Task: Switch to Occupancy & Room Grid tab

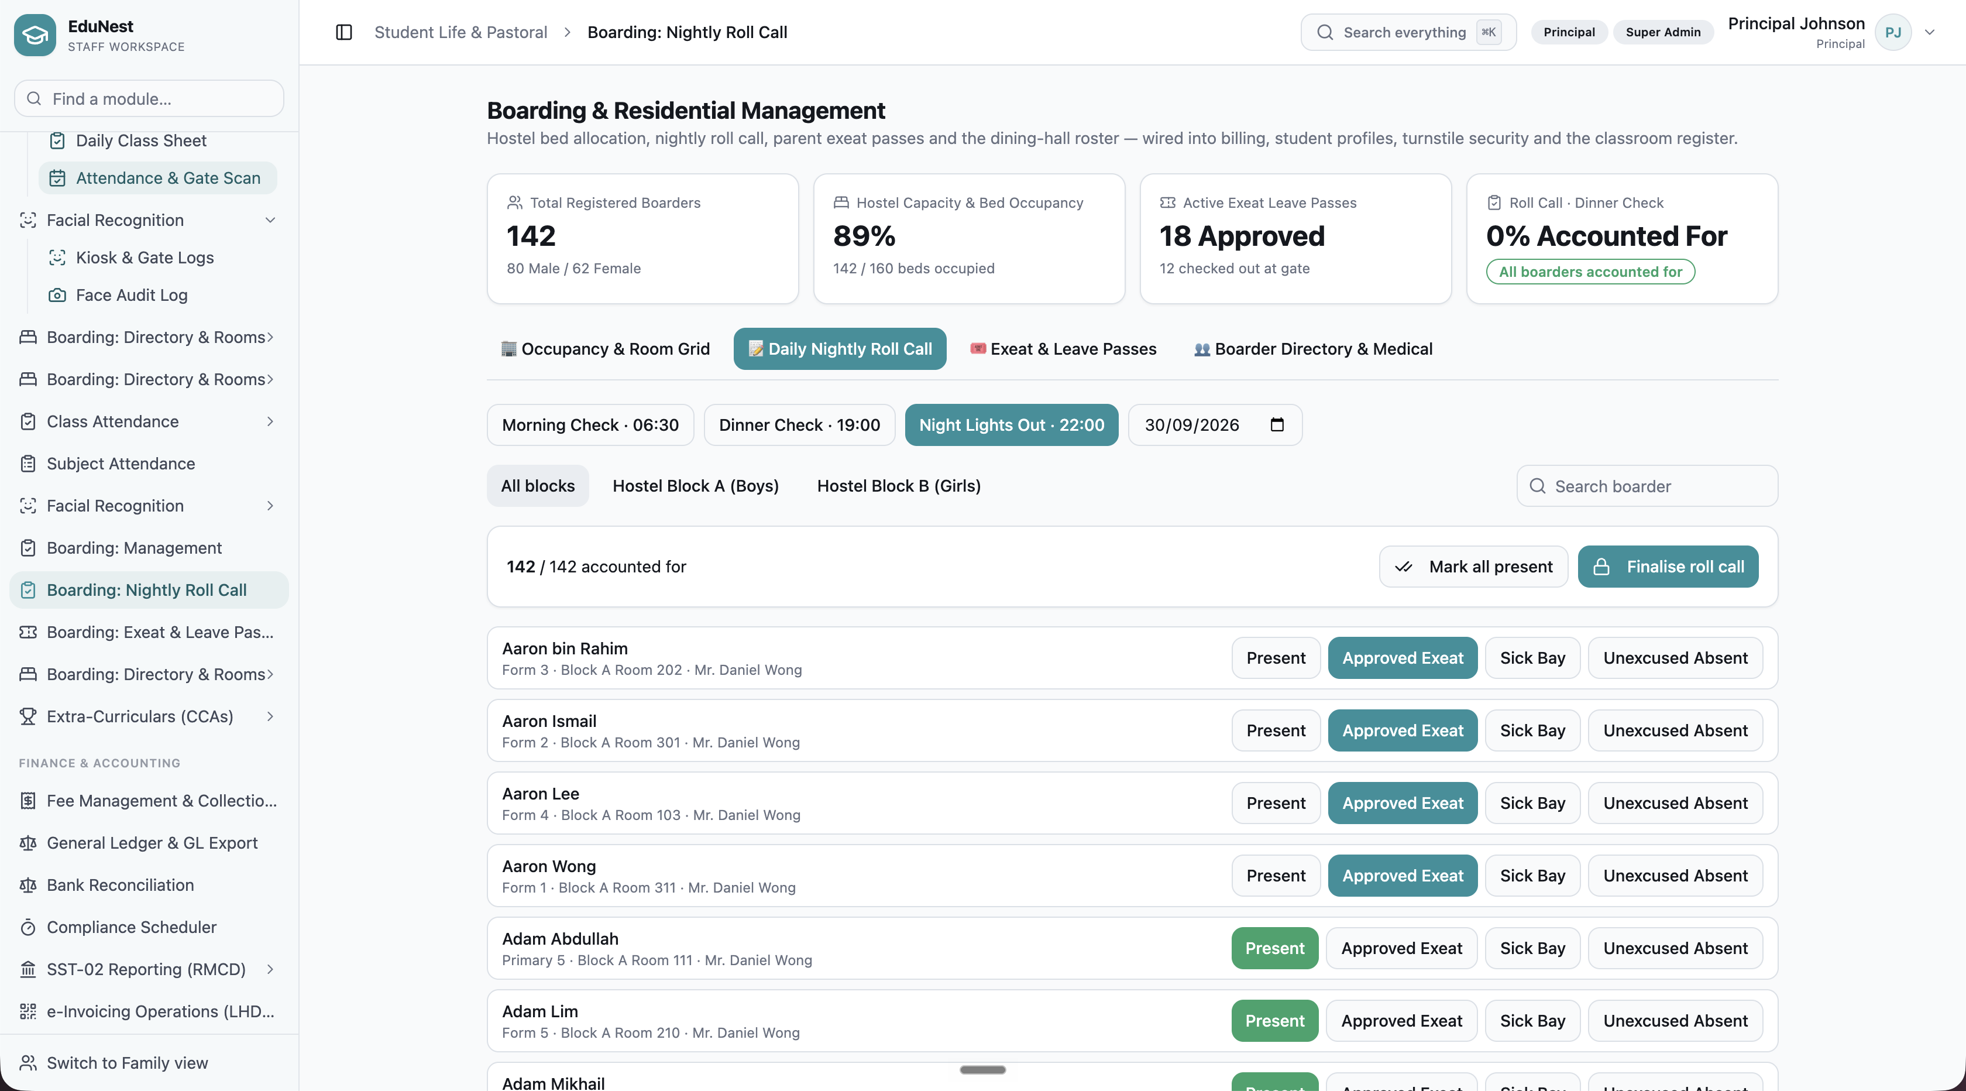Action: pos(605,349)
